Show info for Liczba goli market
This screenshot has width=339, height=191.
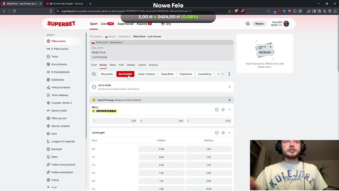(x=217, y=133)
